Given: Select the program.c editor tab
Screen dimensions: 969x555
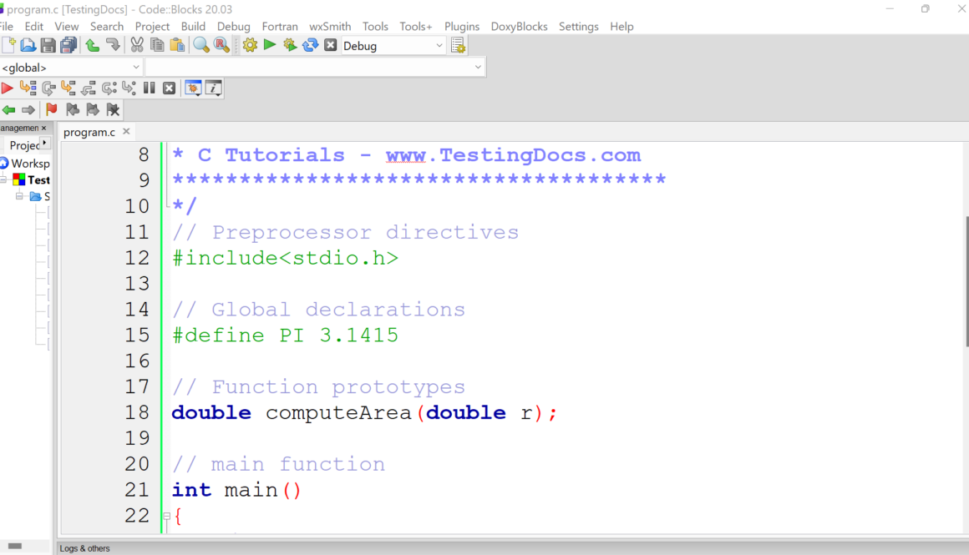Looking at the screenshot, I should [x=89, y=131].
